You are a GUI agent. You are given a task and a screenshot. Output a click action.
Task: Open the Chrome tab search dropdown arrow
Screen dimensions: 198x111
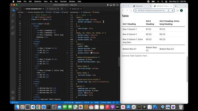(185, 6)
